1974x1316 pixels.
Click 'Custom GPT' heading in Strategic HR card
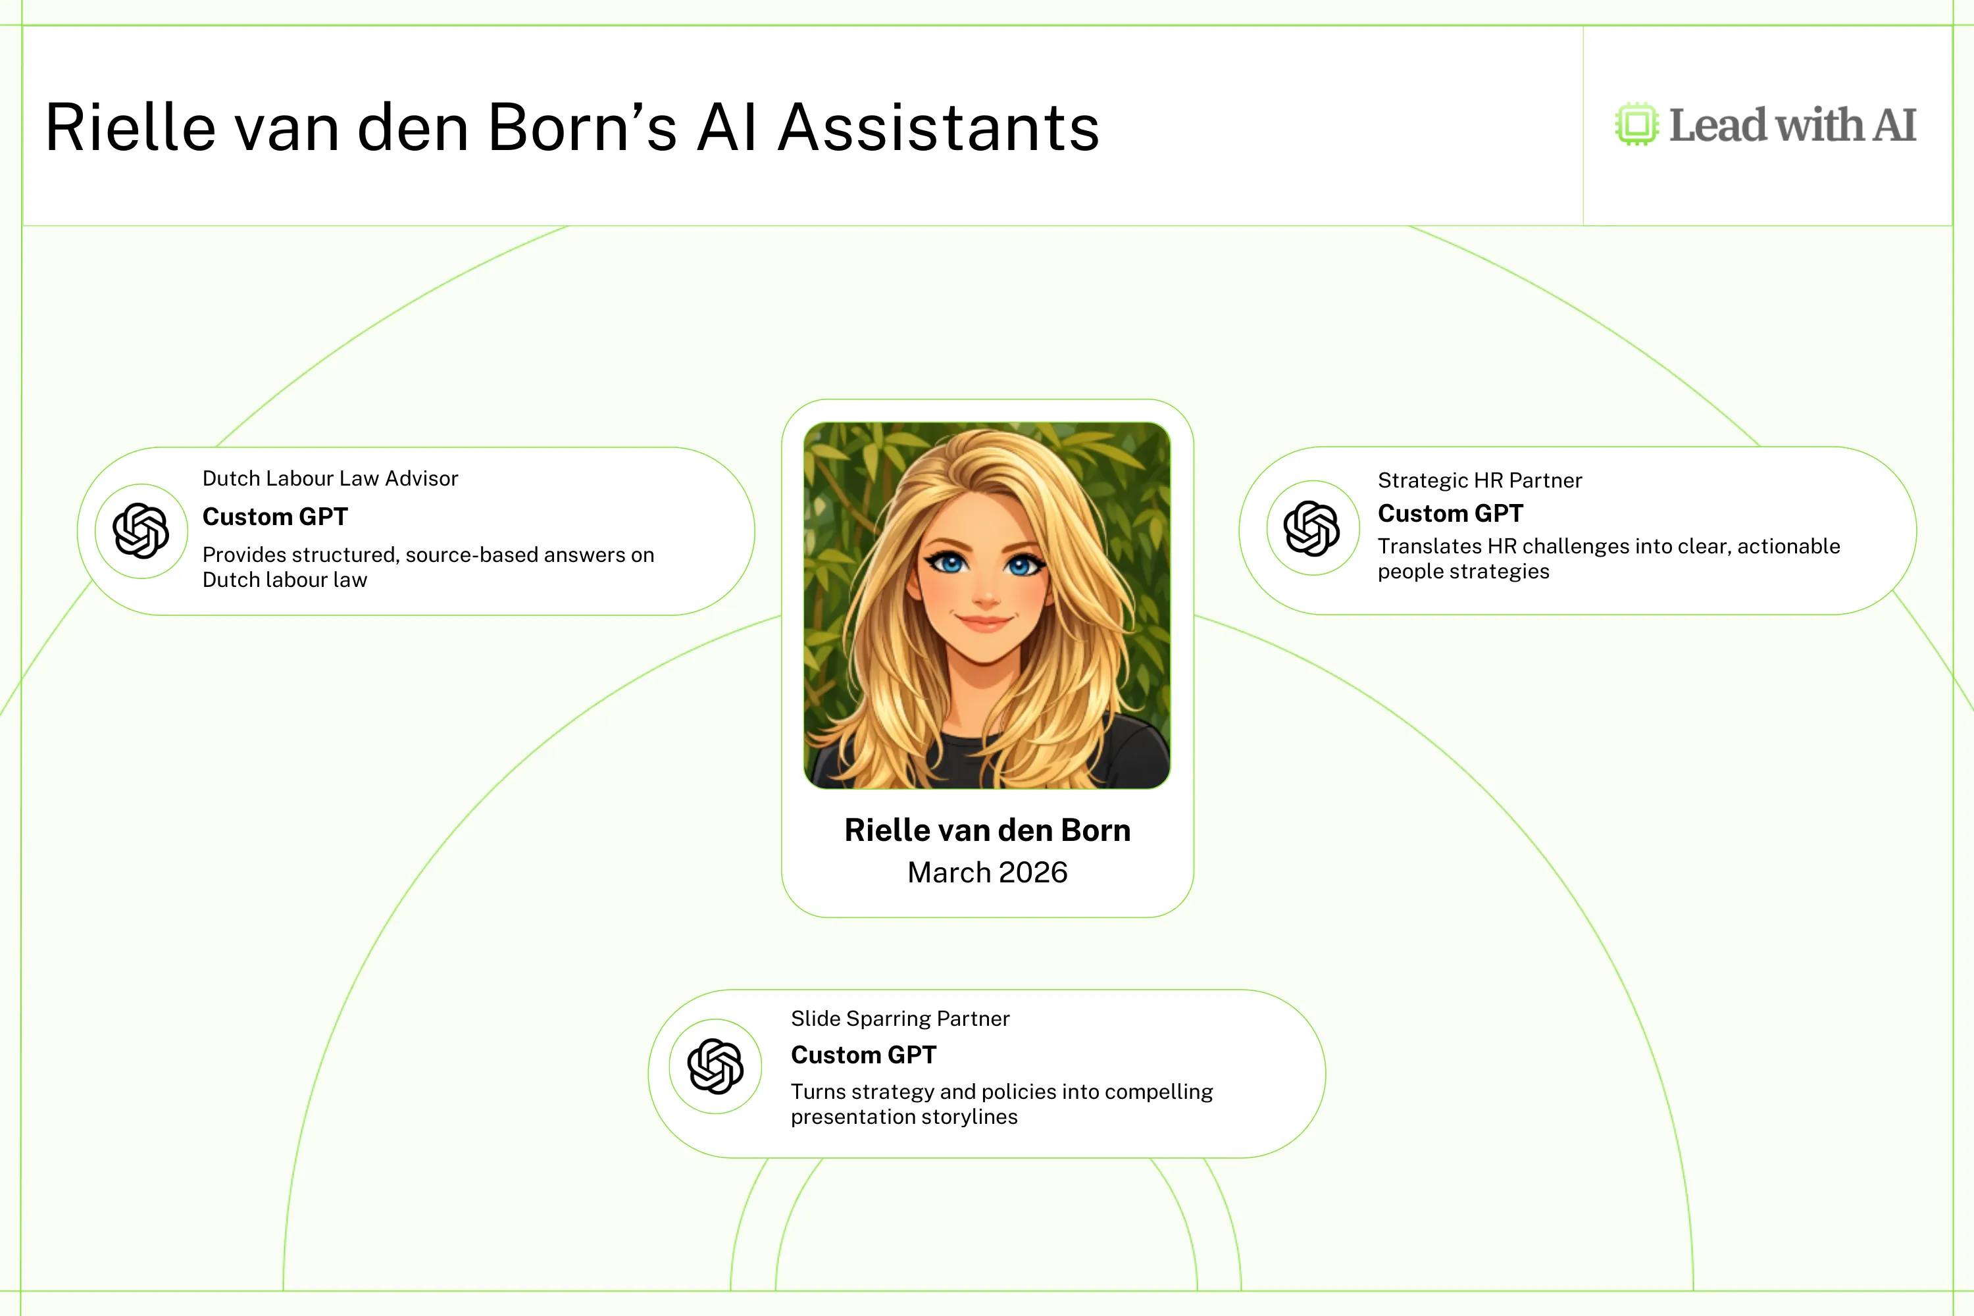coord(1450,513)
